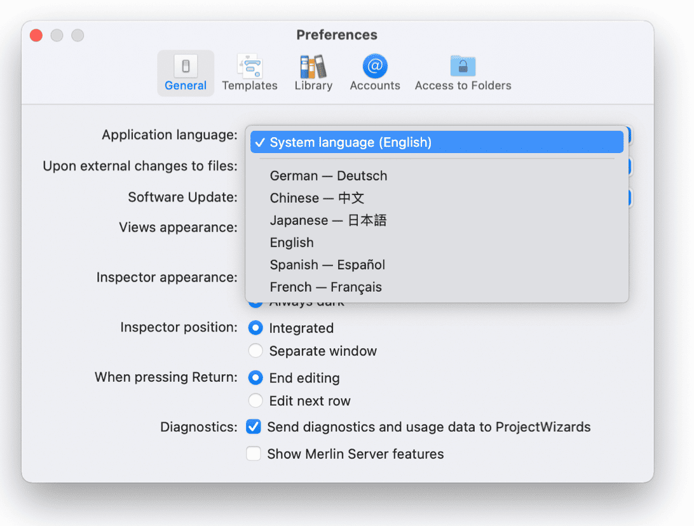Select German — Deutsch from the language list
The width and height of the screenshot is (694, 526).
[x=328, y=175]
